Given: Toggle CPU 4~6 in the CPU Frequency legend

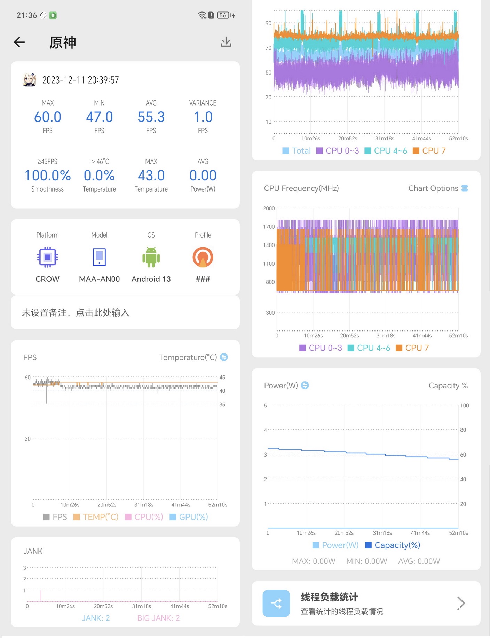Looking at the screenshot, I should tap(369, 348).
